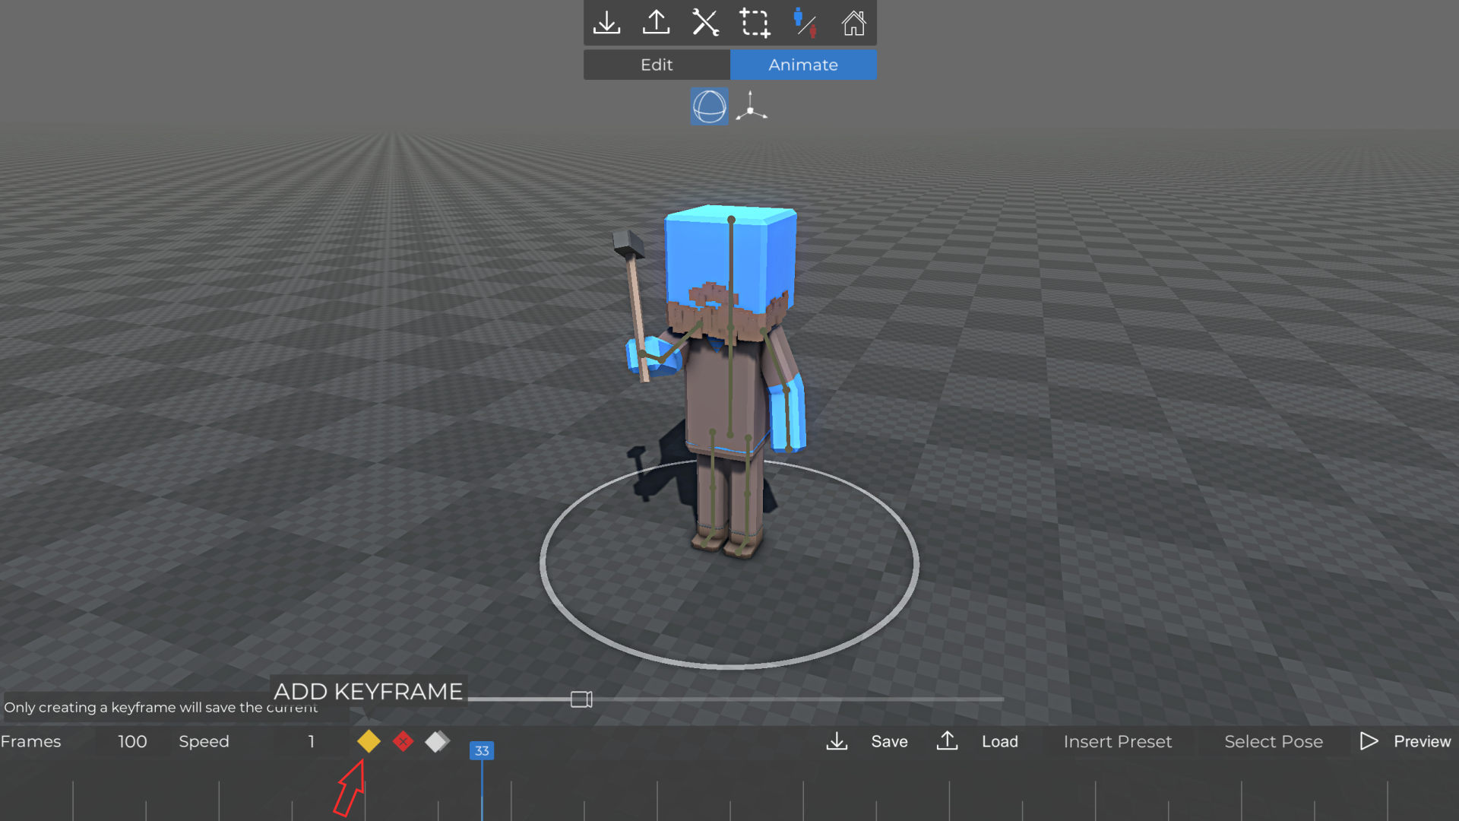This screenshot has width=1459, height=821.
Task: Switch to the Edit tab
Action: [x=657, y=65]
